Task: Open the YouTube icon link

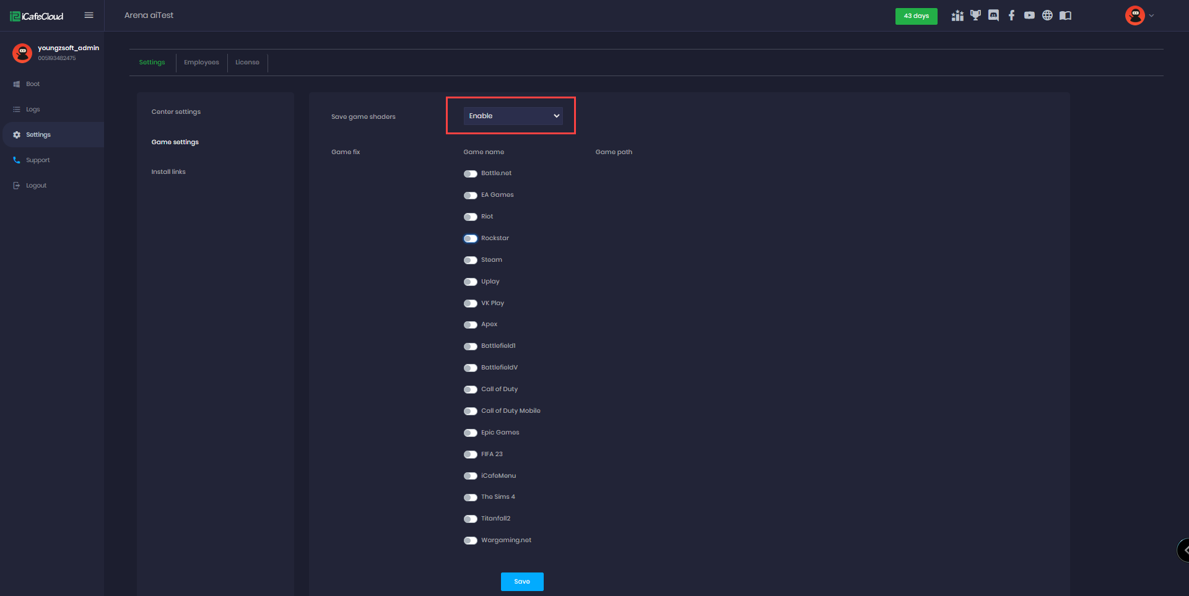Action: (x=1029, y=15)
